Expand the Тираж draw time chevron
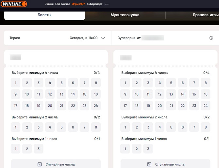The width and height of the screenshot is (219, 168). click(x=103, y=38)
